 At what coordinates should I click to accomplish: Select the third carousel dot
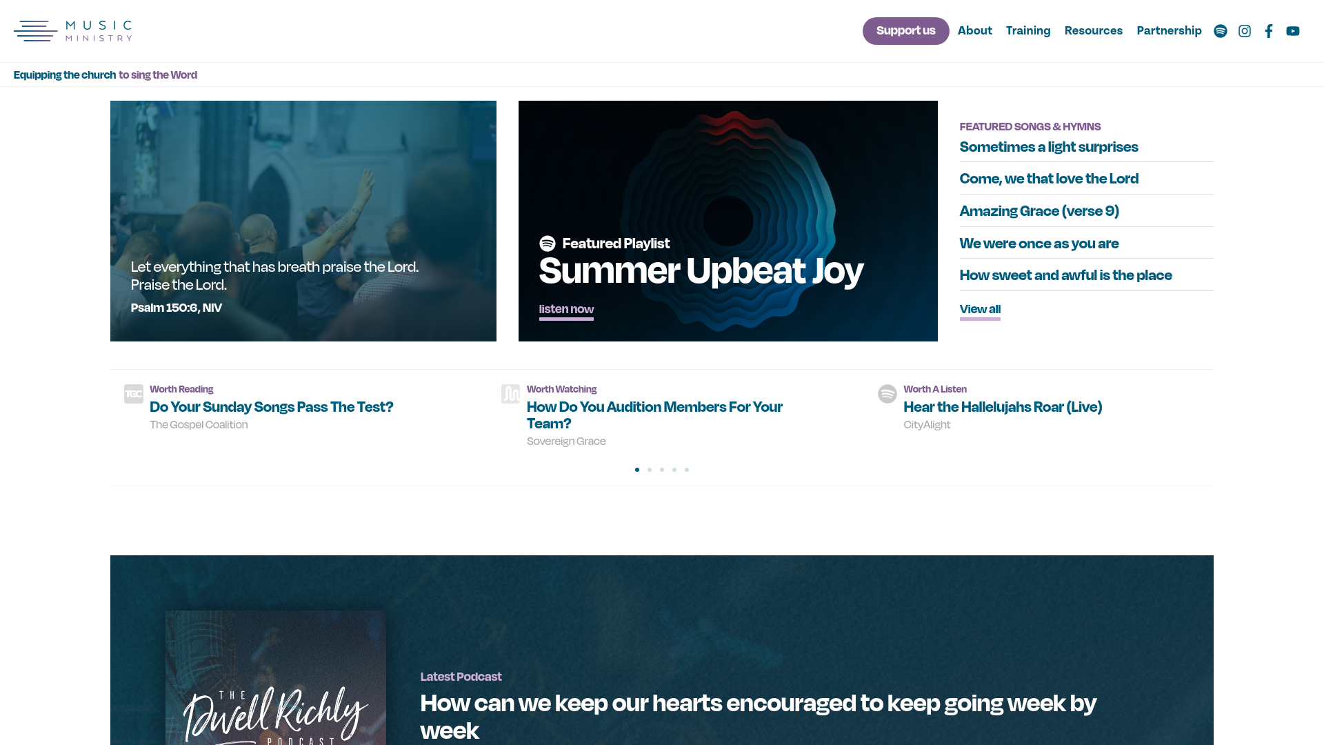coord(662,470)
